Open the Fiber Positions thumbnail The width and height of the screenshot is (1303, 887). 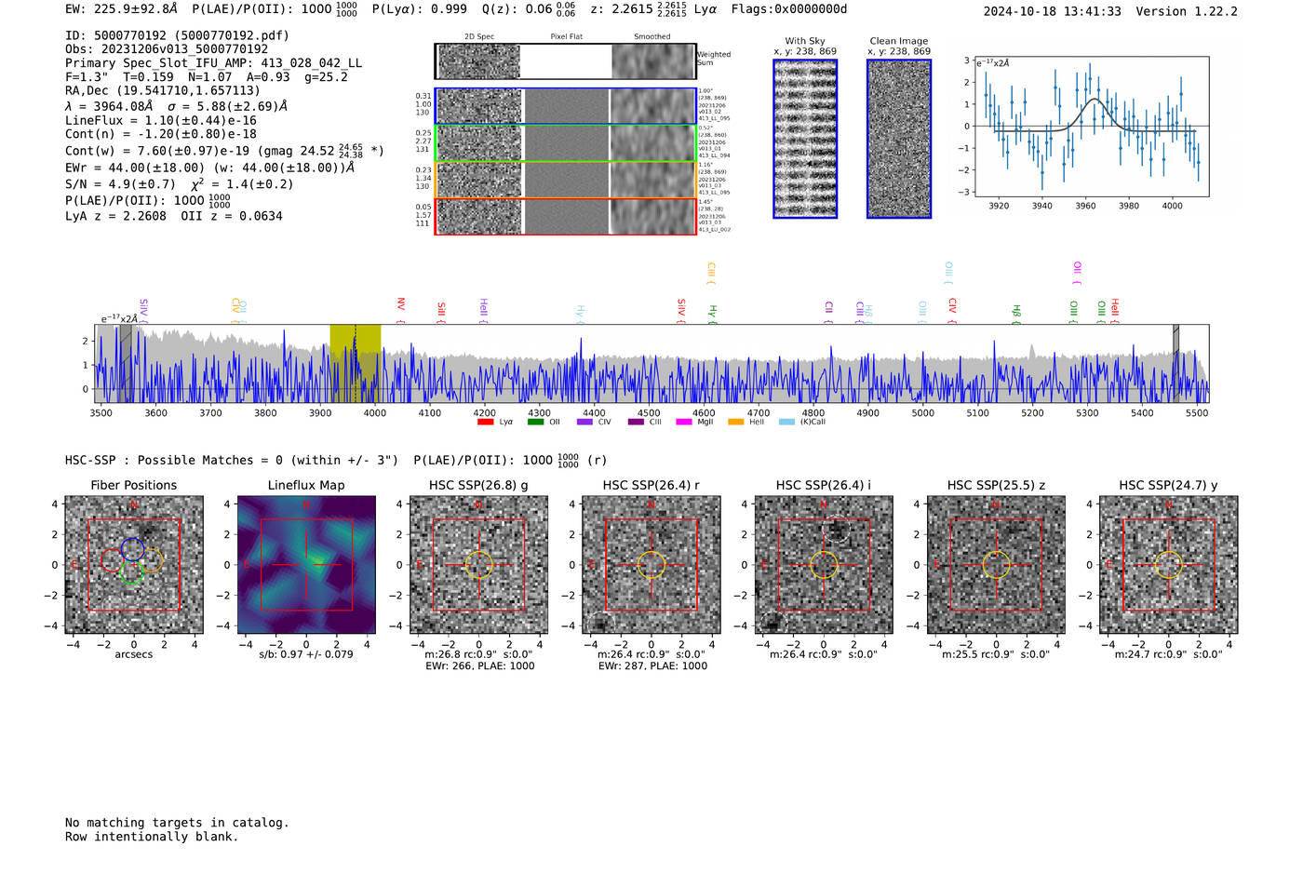(x=134, y=565)
